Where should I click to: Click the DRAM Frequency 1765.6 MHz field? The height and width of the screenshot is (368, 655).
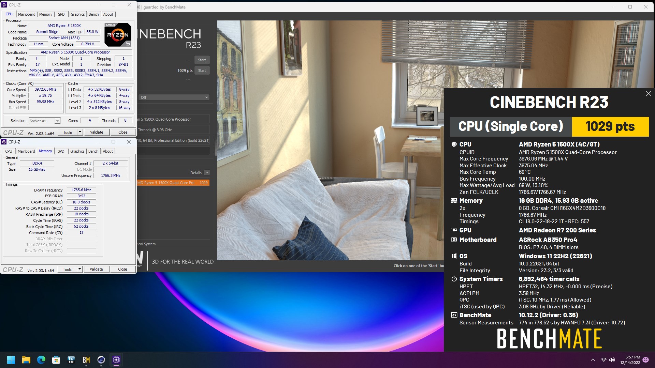(x=81, y=190)
